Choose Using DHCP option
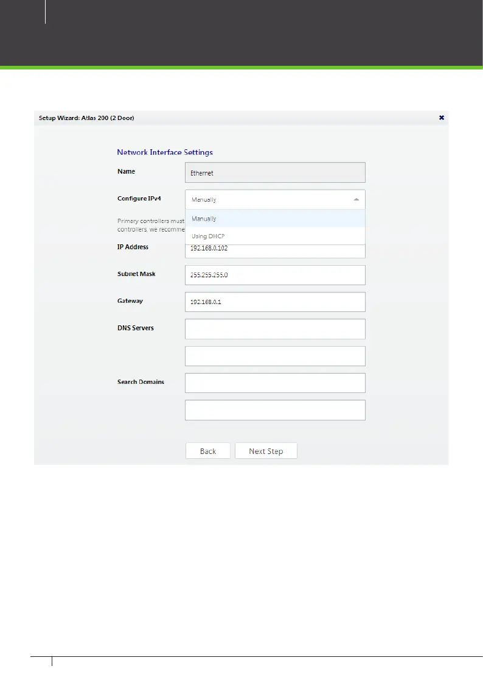Screen dimensions: 483x691 point(275,236)
